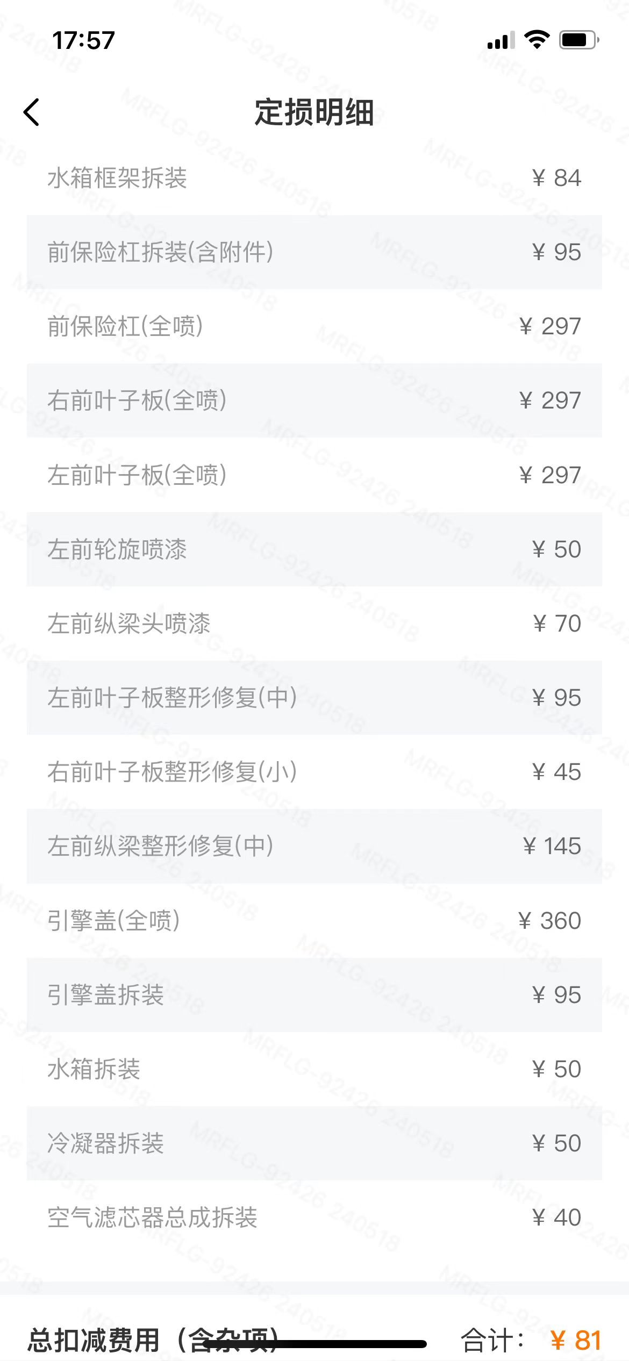629x1361 pixels.
Task: Tap the orange 合计 total amount
Action: pos(576,1340)
